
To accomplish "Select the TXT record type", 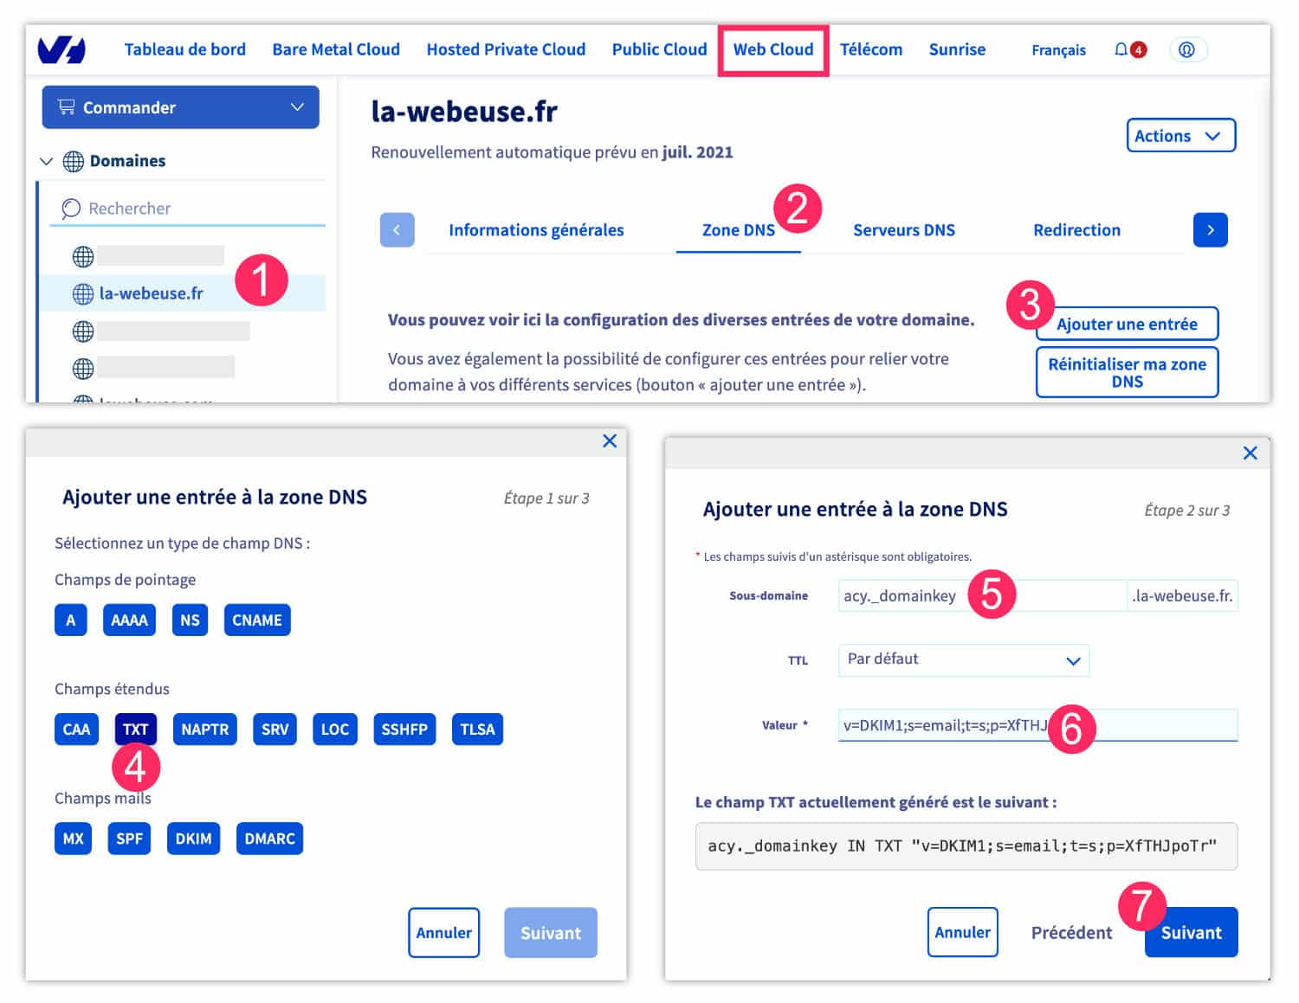I will (135, 729).
